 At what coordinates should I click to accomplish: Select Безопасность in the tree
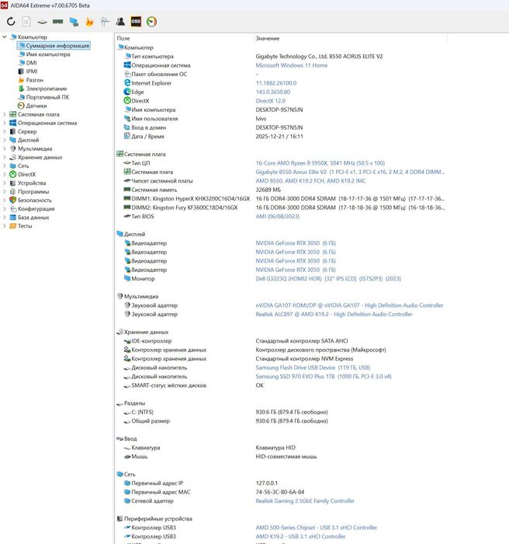30,201
